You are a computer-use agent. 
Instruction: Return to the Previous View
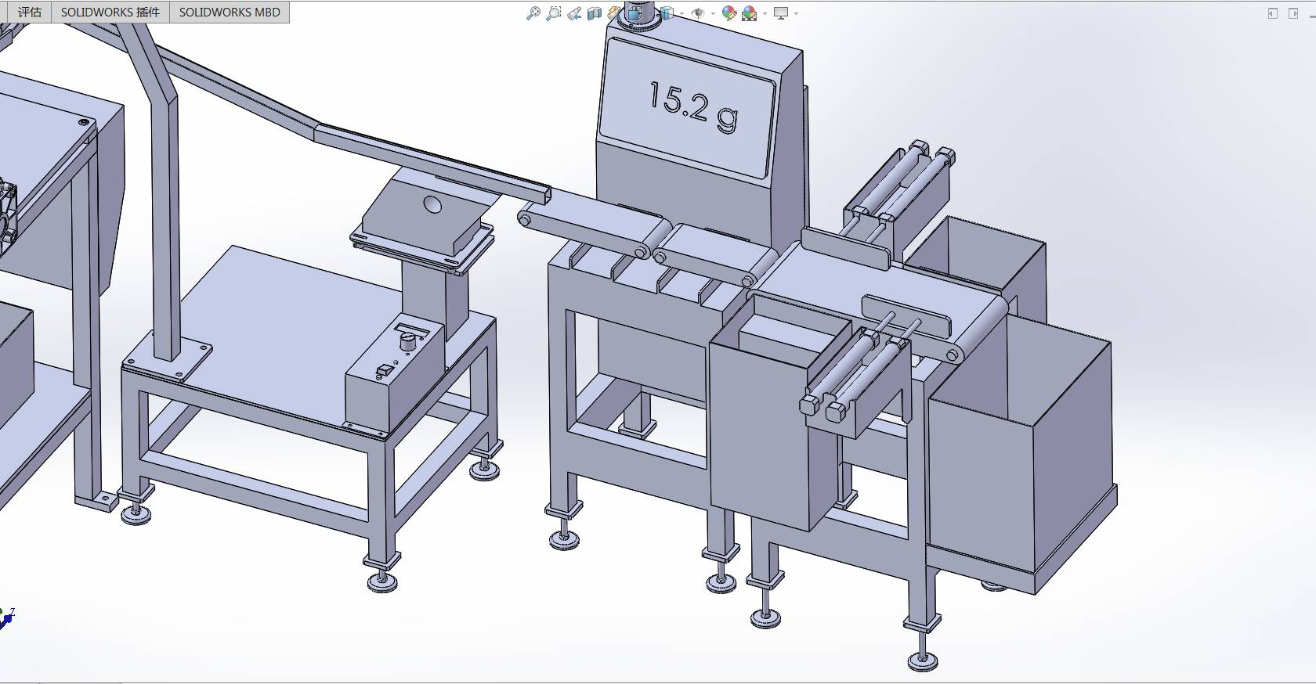pos(574,13)
